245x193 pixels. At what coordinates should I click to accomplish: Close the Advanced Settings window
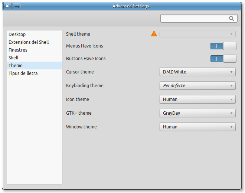(x=7, y=6)
